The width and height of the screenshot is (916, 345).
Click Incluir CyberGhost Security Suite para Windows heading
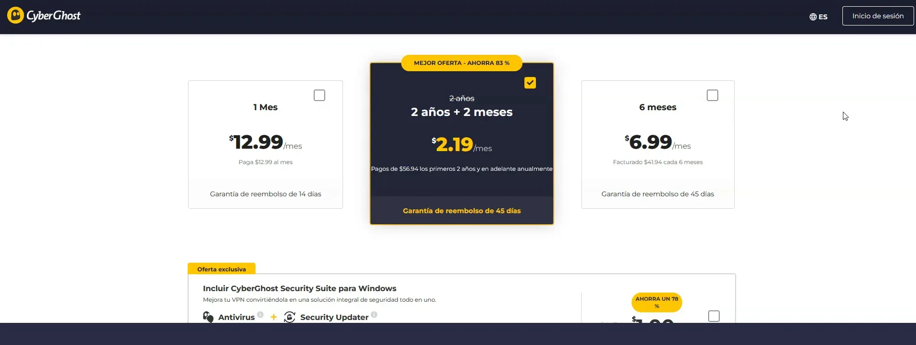pyautogui.click(x=300, y=288)
